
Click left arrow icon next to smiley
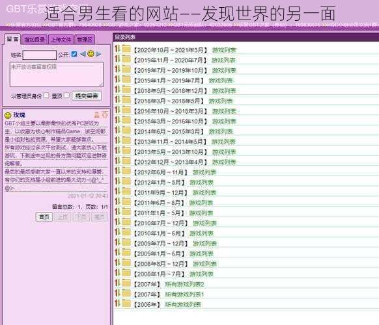83,54
